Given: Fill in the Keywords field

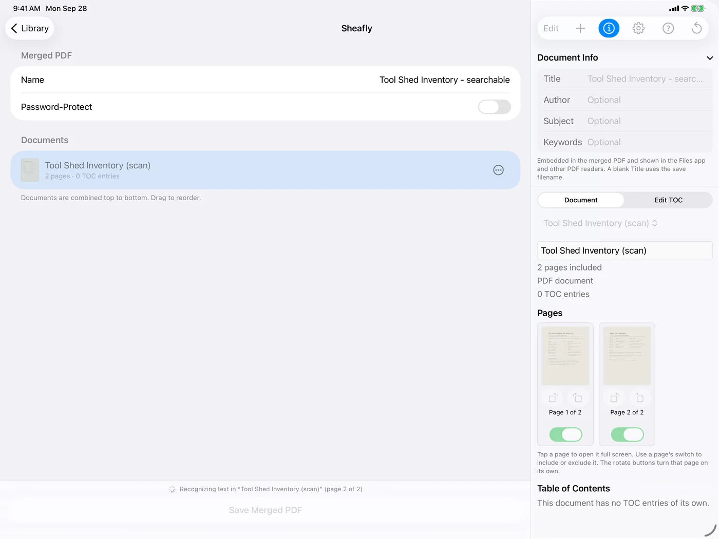Looking at the screenshot, I should point(625,142).
